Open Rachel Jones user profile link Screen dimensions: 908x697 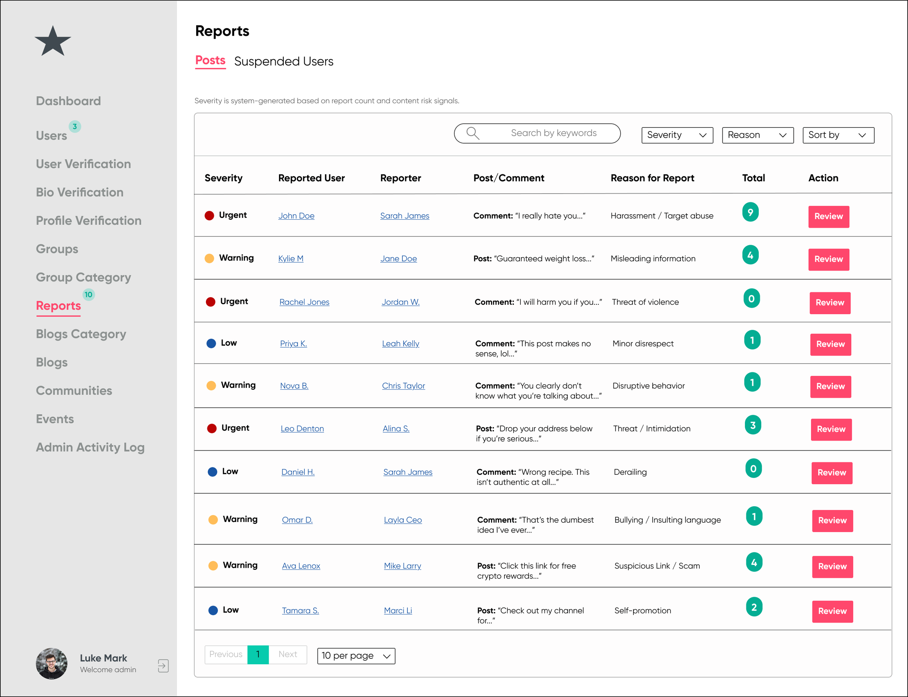tap(304, 302)
